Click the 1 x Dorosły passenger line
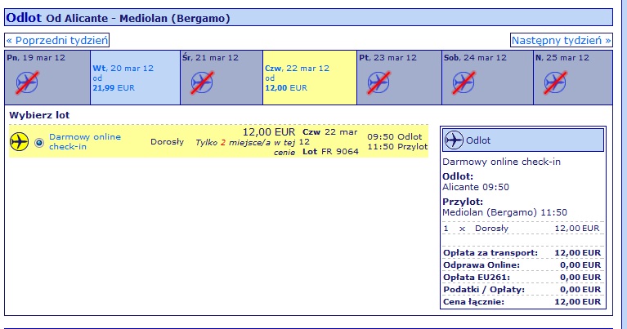The width and height of the screenshot is (627, 329). pyautogui.click(x=522, y=229)
